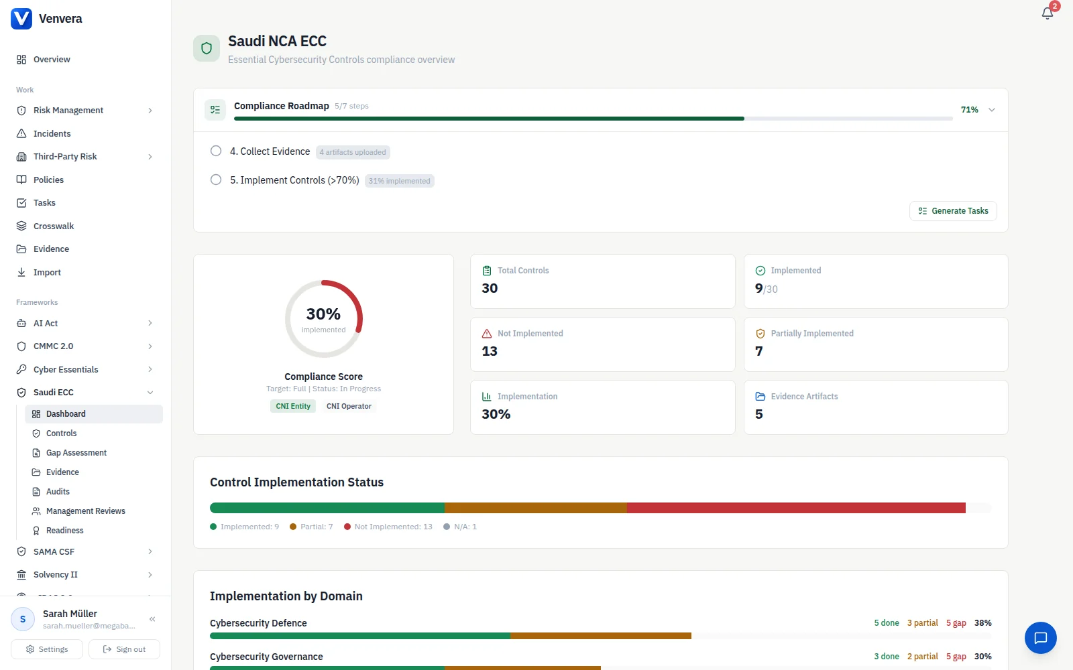Expand the AI Act framework chevron

tap(150, 323)
